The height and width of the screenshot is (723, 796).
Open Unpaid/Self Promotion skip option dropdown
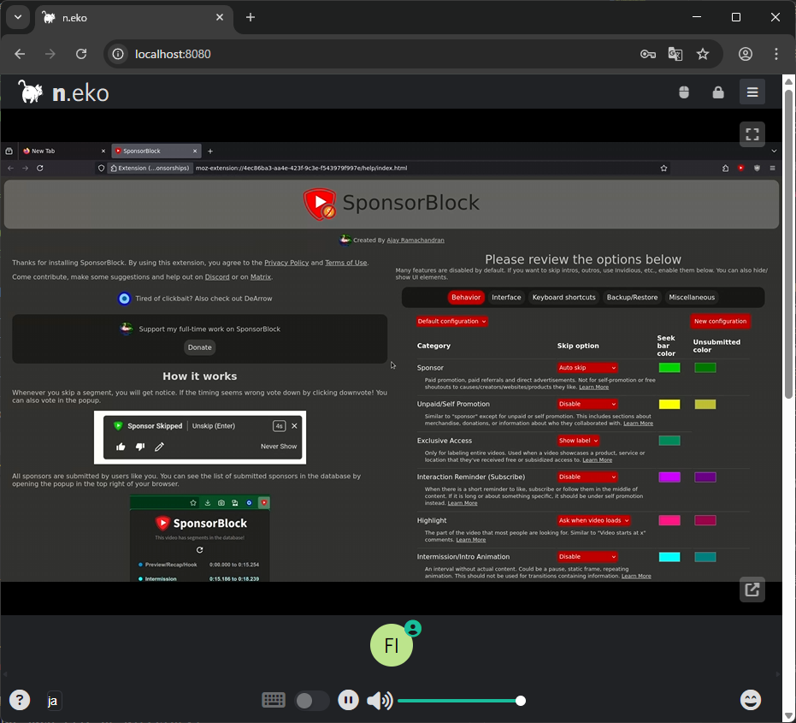pos(587,404)
